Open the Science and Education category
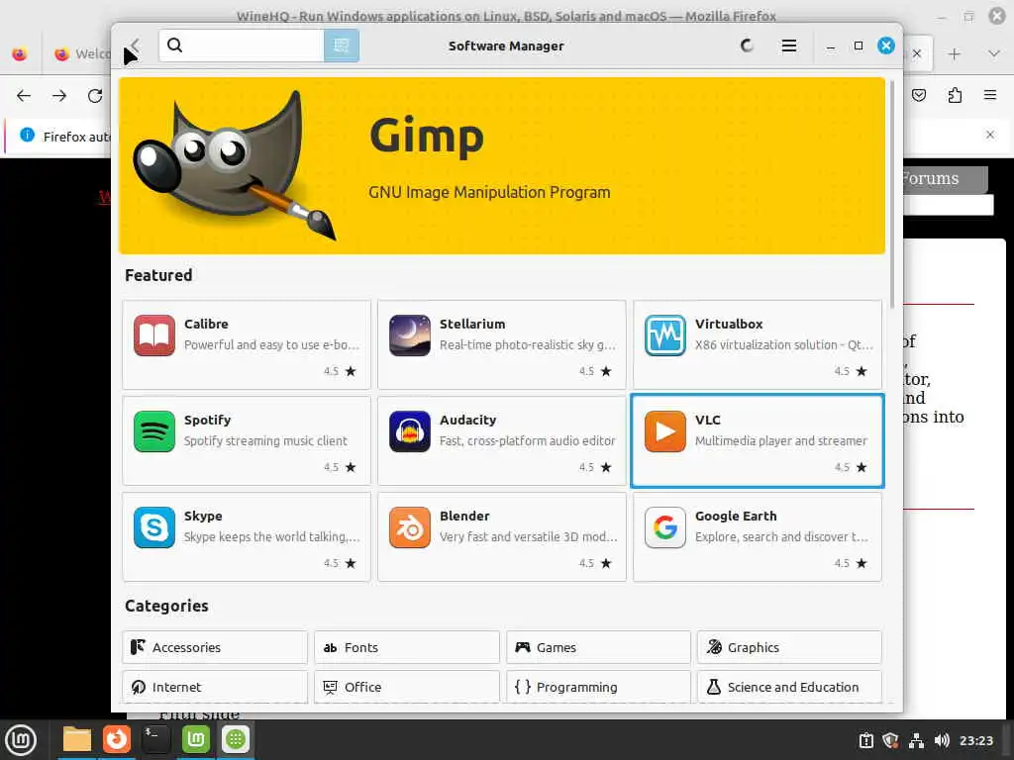Image resolution: width=1014 pixels, height=760 pixels. pyautogui.click(x=789, y=687)
